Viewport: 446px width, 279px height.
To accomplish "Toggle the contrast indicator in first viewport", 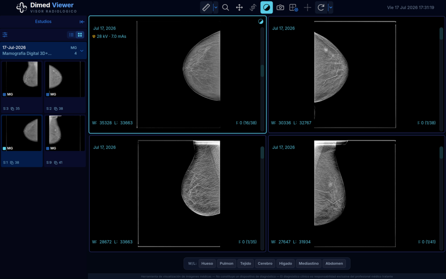I will point(260,21).
